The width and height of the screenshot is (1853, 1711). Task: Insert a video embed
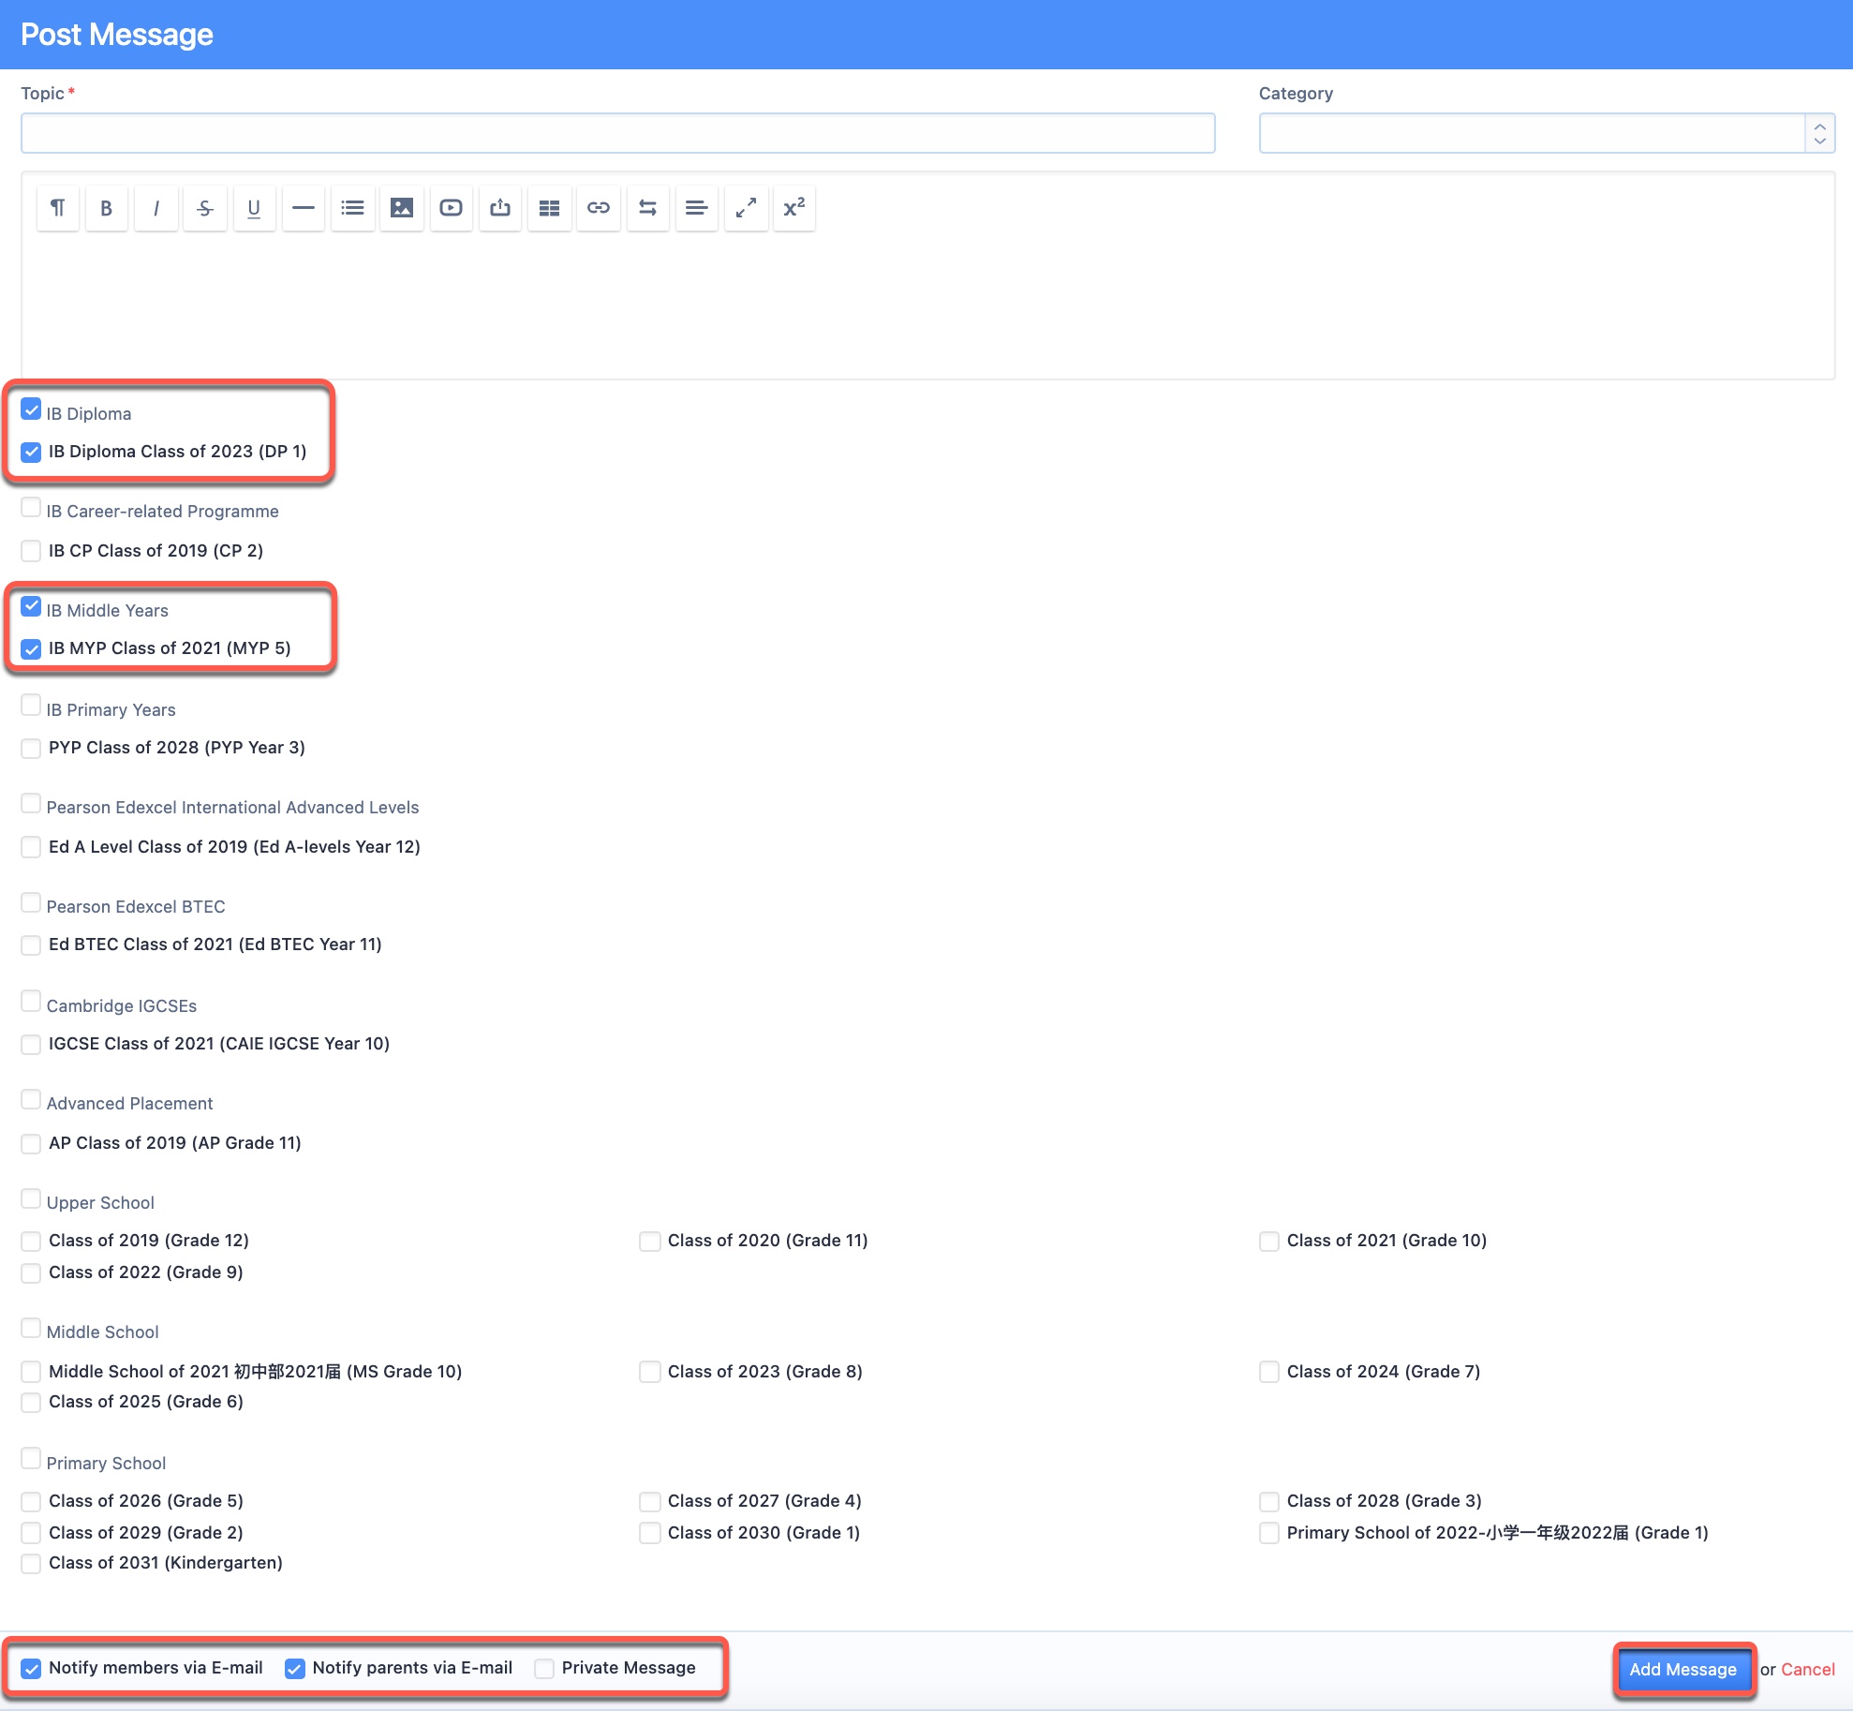(x=451, y=208)
